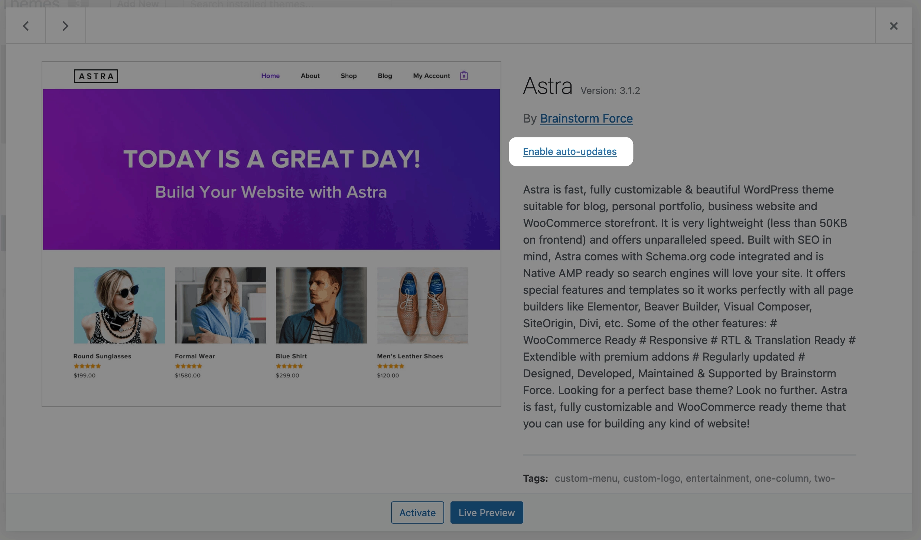Screen dimensions: 921x540
Task: Click About in the preview menu
Action: tap(310, 76)
